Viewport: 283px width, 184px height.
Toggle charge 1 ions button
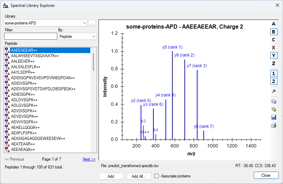274,73
